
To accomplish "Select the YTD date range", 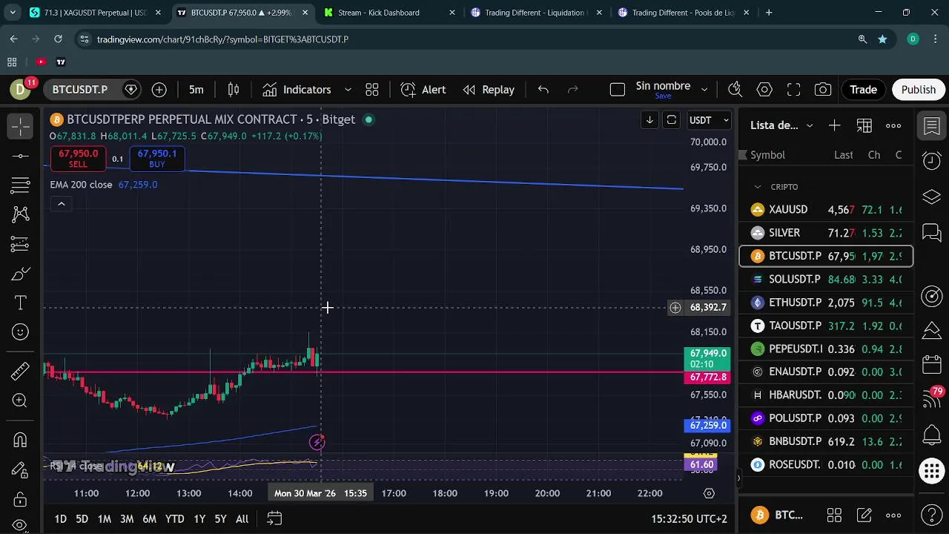I will (x=174, y=519).
